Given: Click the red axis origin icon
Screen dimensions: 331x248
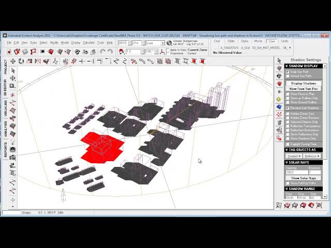Looking at the screenshot, I should pyautogui.click(x=162, y=52).
